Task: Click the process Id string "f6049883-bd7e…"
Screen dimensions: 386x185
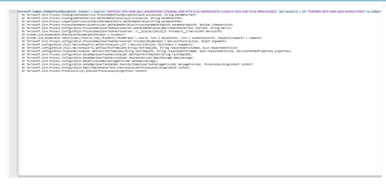Action: [x=336, y=12]
